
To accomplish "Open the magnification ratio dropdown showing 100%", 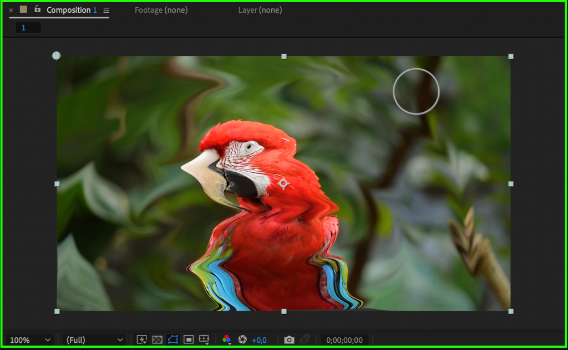I will click(30, 339).
